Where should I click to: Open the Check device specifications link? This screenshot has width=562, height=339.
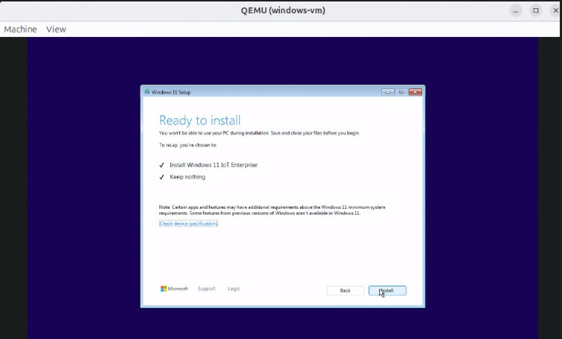coord(188,223)
